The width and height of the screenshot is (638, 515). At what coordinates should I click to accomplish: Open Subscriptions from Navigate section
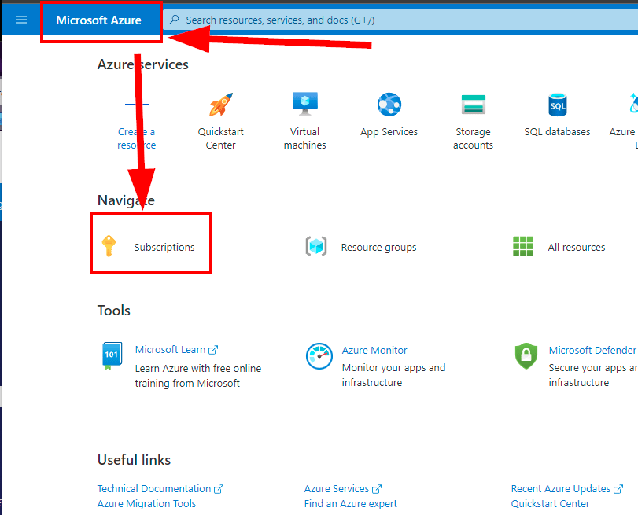(x=164, y=248)
